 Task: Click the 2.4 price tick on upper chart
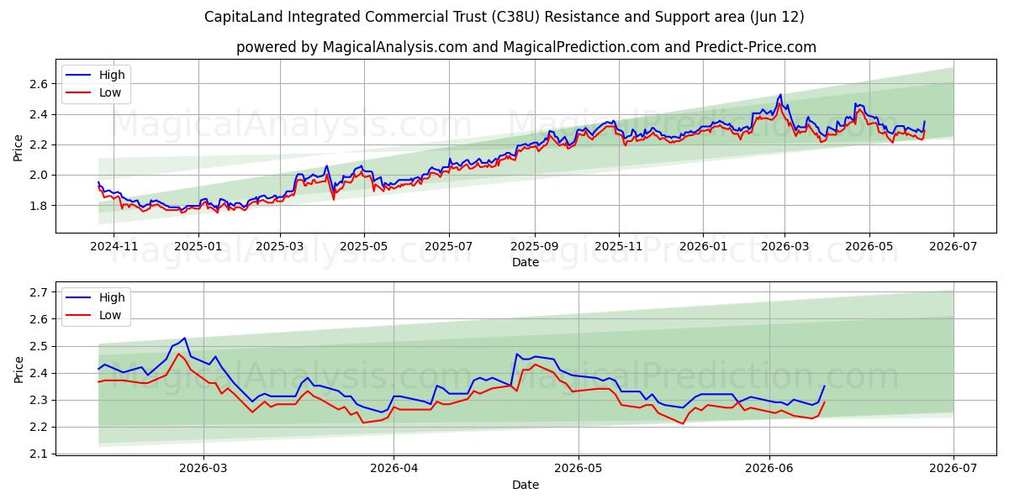pyautogui.click(x=40, y=114)
